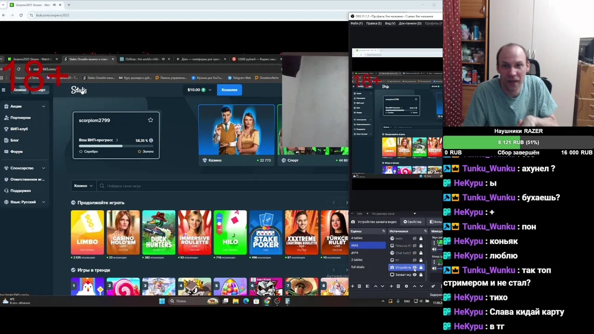Open the Файл menu in OBS

tap(356, 23)
